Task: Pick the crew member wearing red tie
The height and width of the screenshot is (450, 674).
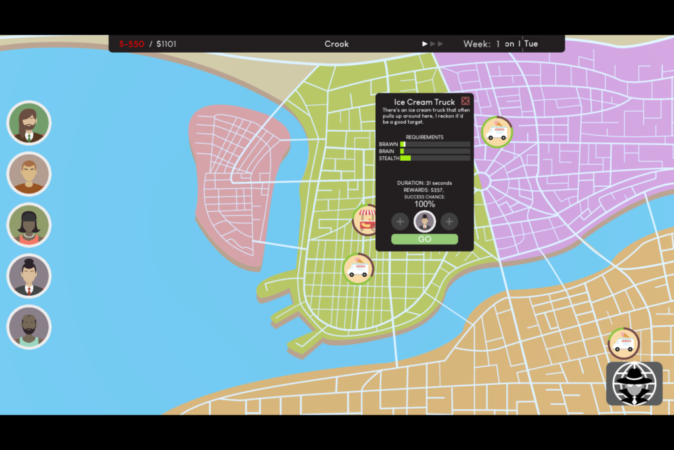Action: 29,276
